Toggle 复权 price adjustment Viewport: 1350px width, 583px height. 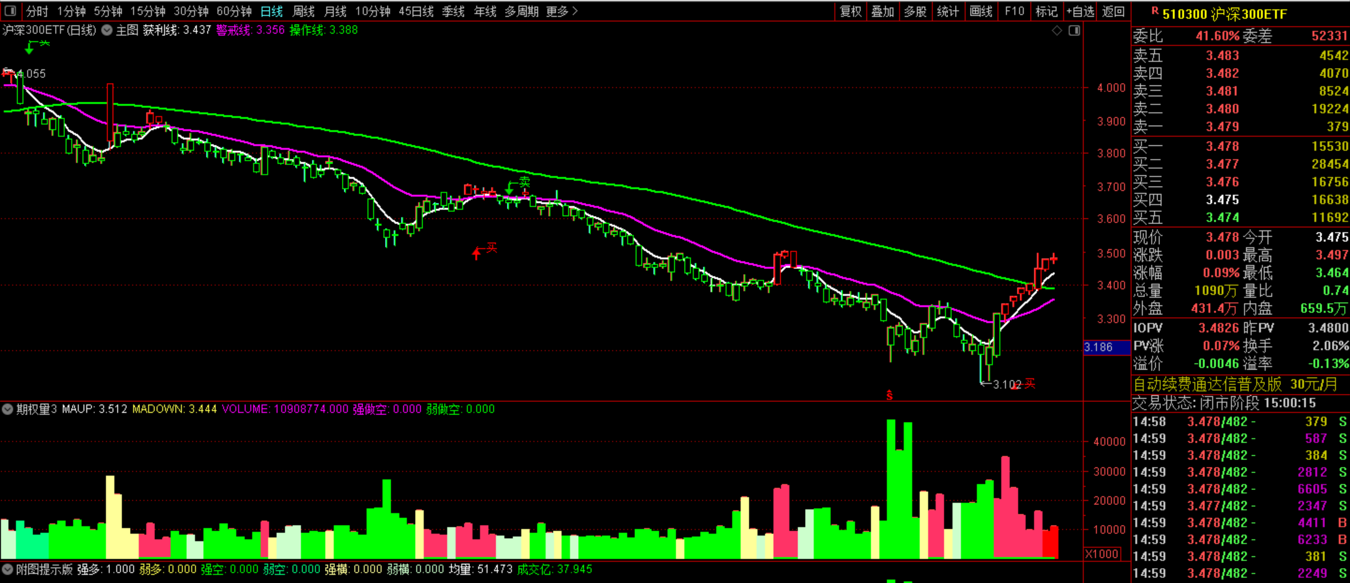pos(851,11)
